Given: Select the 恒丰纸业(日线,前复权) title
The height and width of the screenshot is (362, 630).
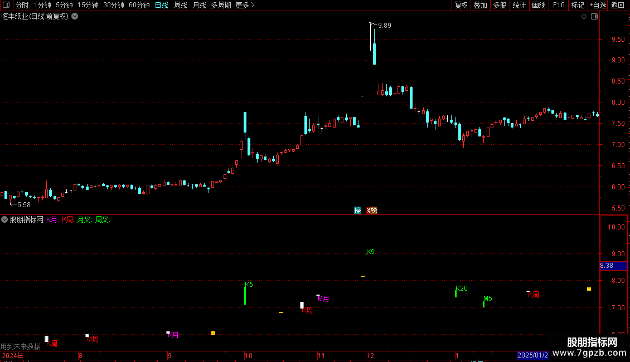Looking at the screenshot, I should click(x=35, y=17).
